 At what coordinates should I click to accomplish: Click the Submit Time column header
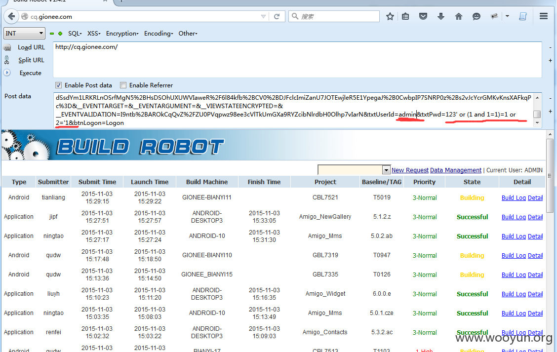[97, 182]
